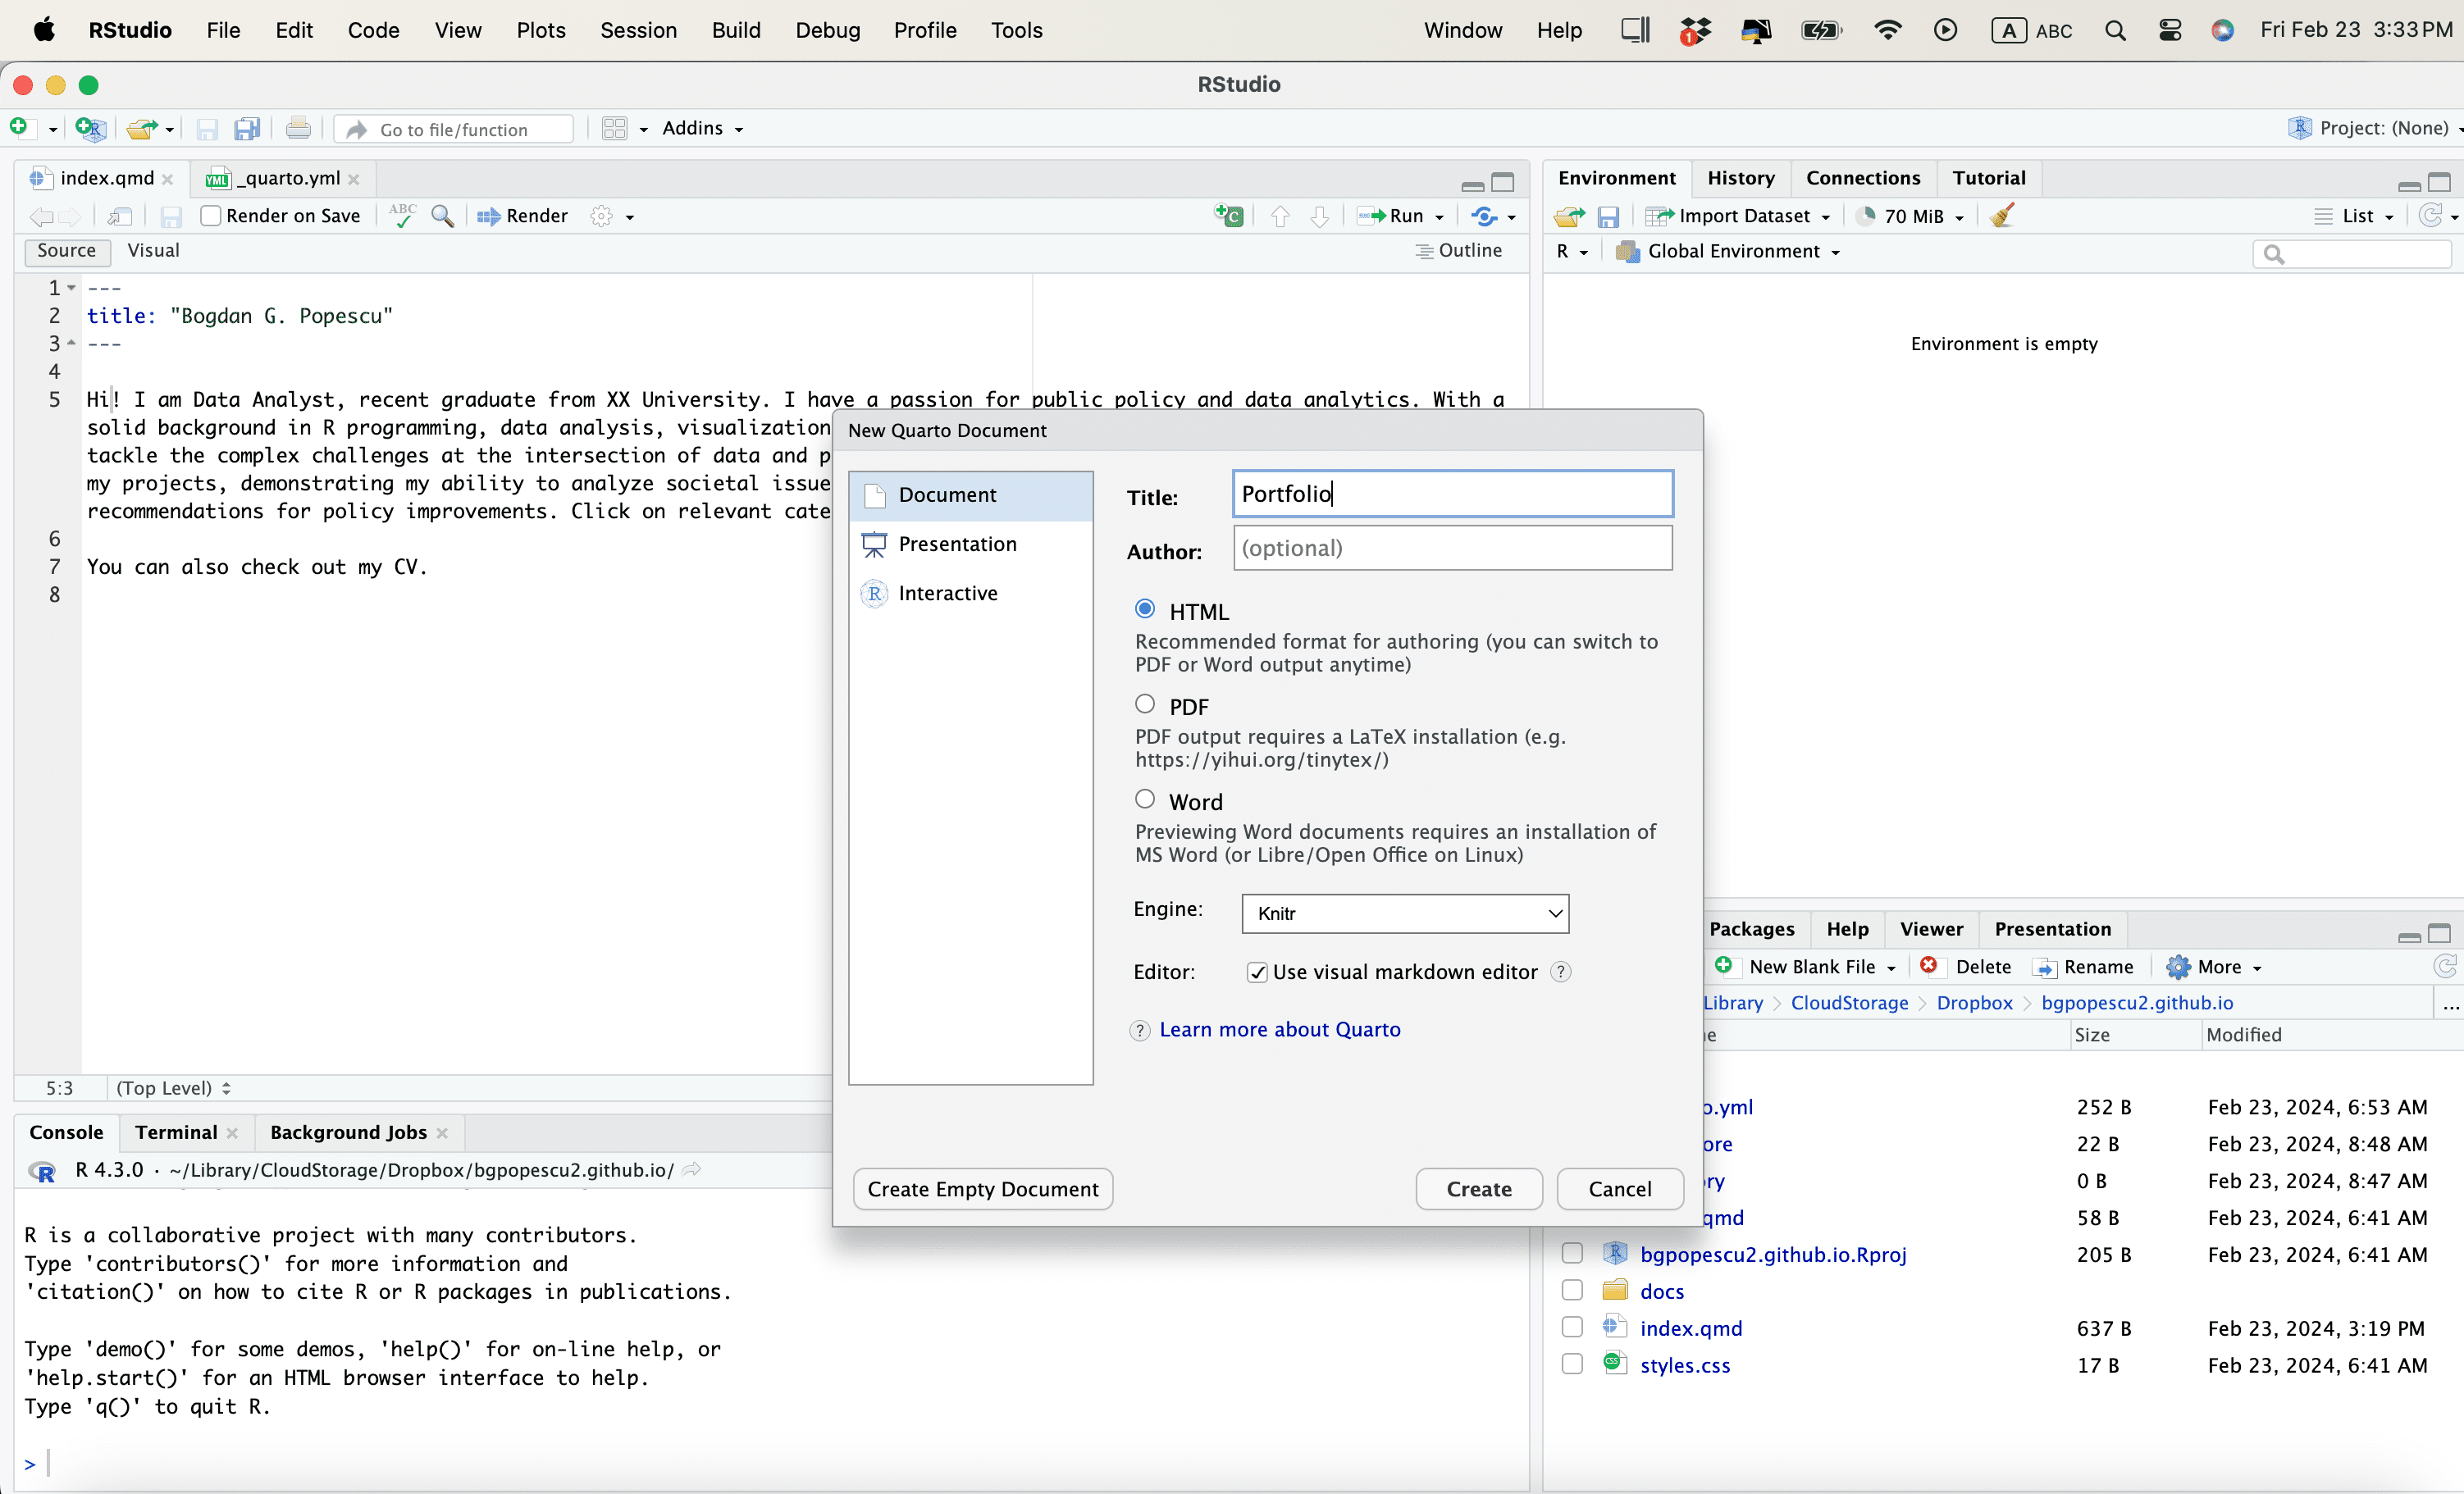Open the Engine Knitr dropdown

tap(1404, 913)
